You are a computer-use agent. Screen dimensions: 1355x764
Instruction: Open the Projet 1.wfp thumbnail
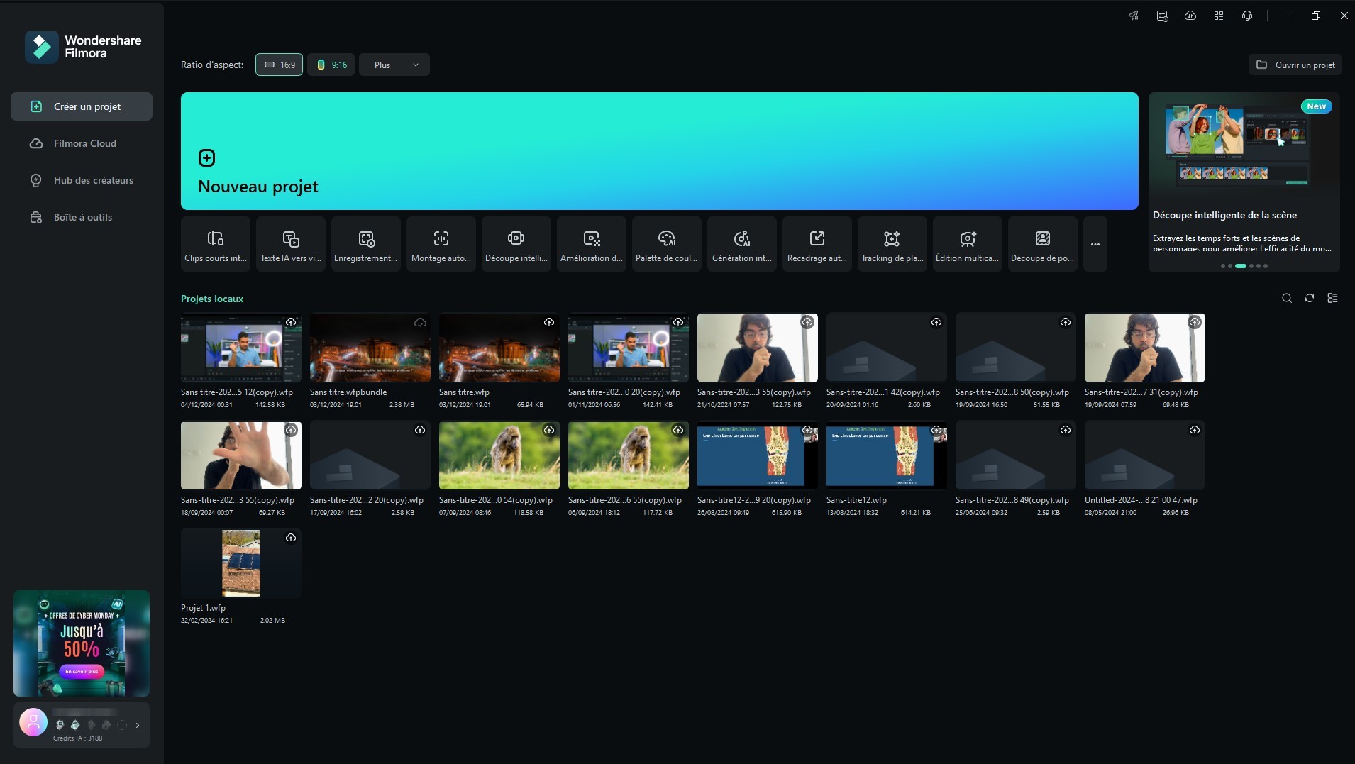241,563
